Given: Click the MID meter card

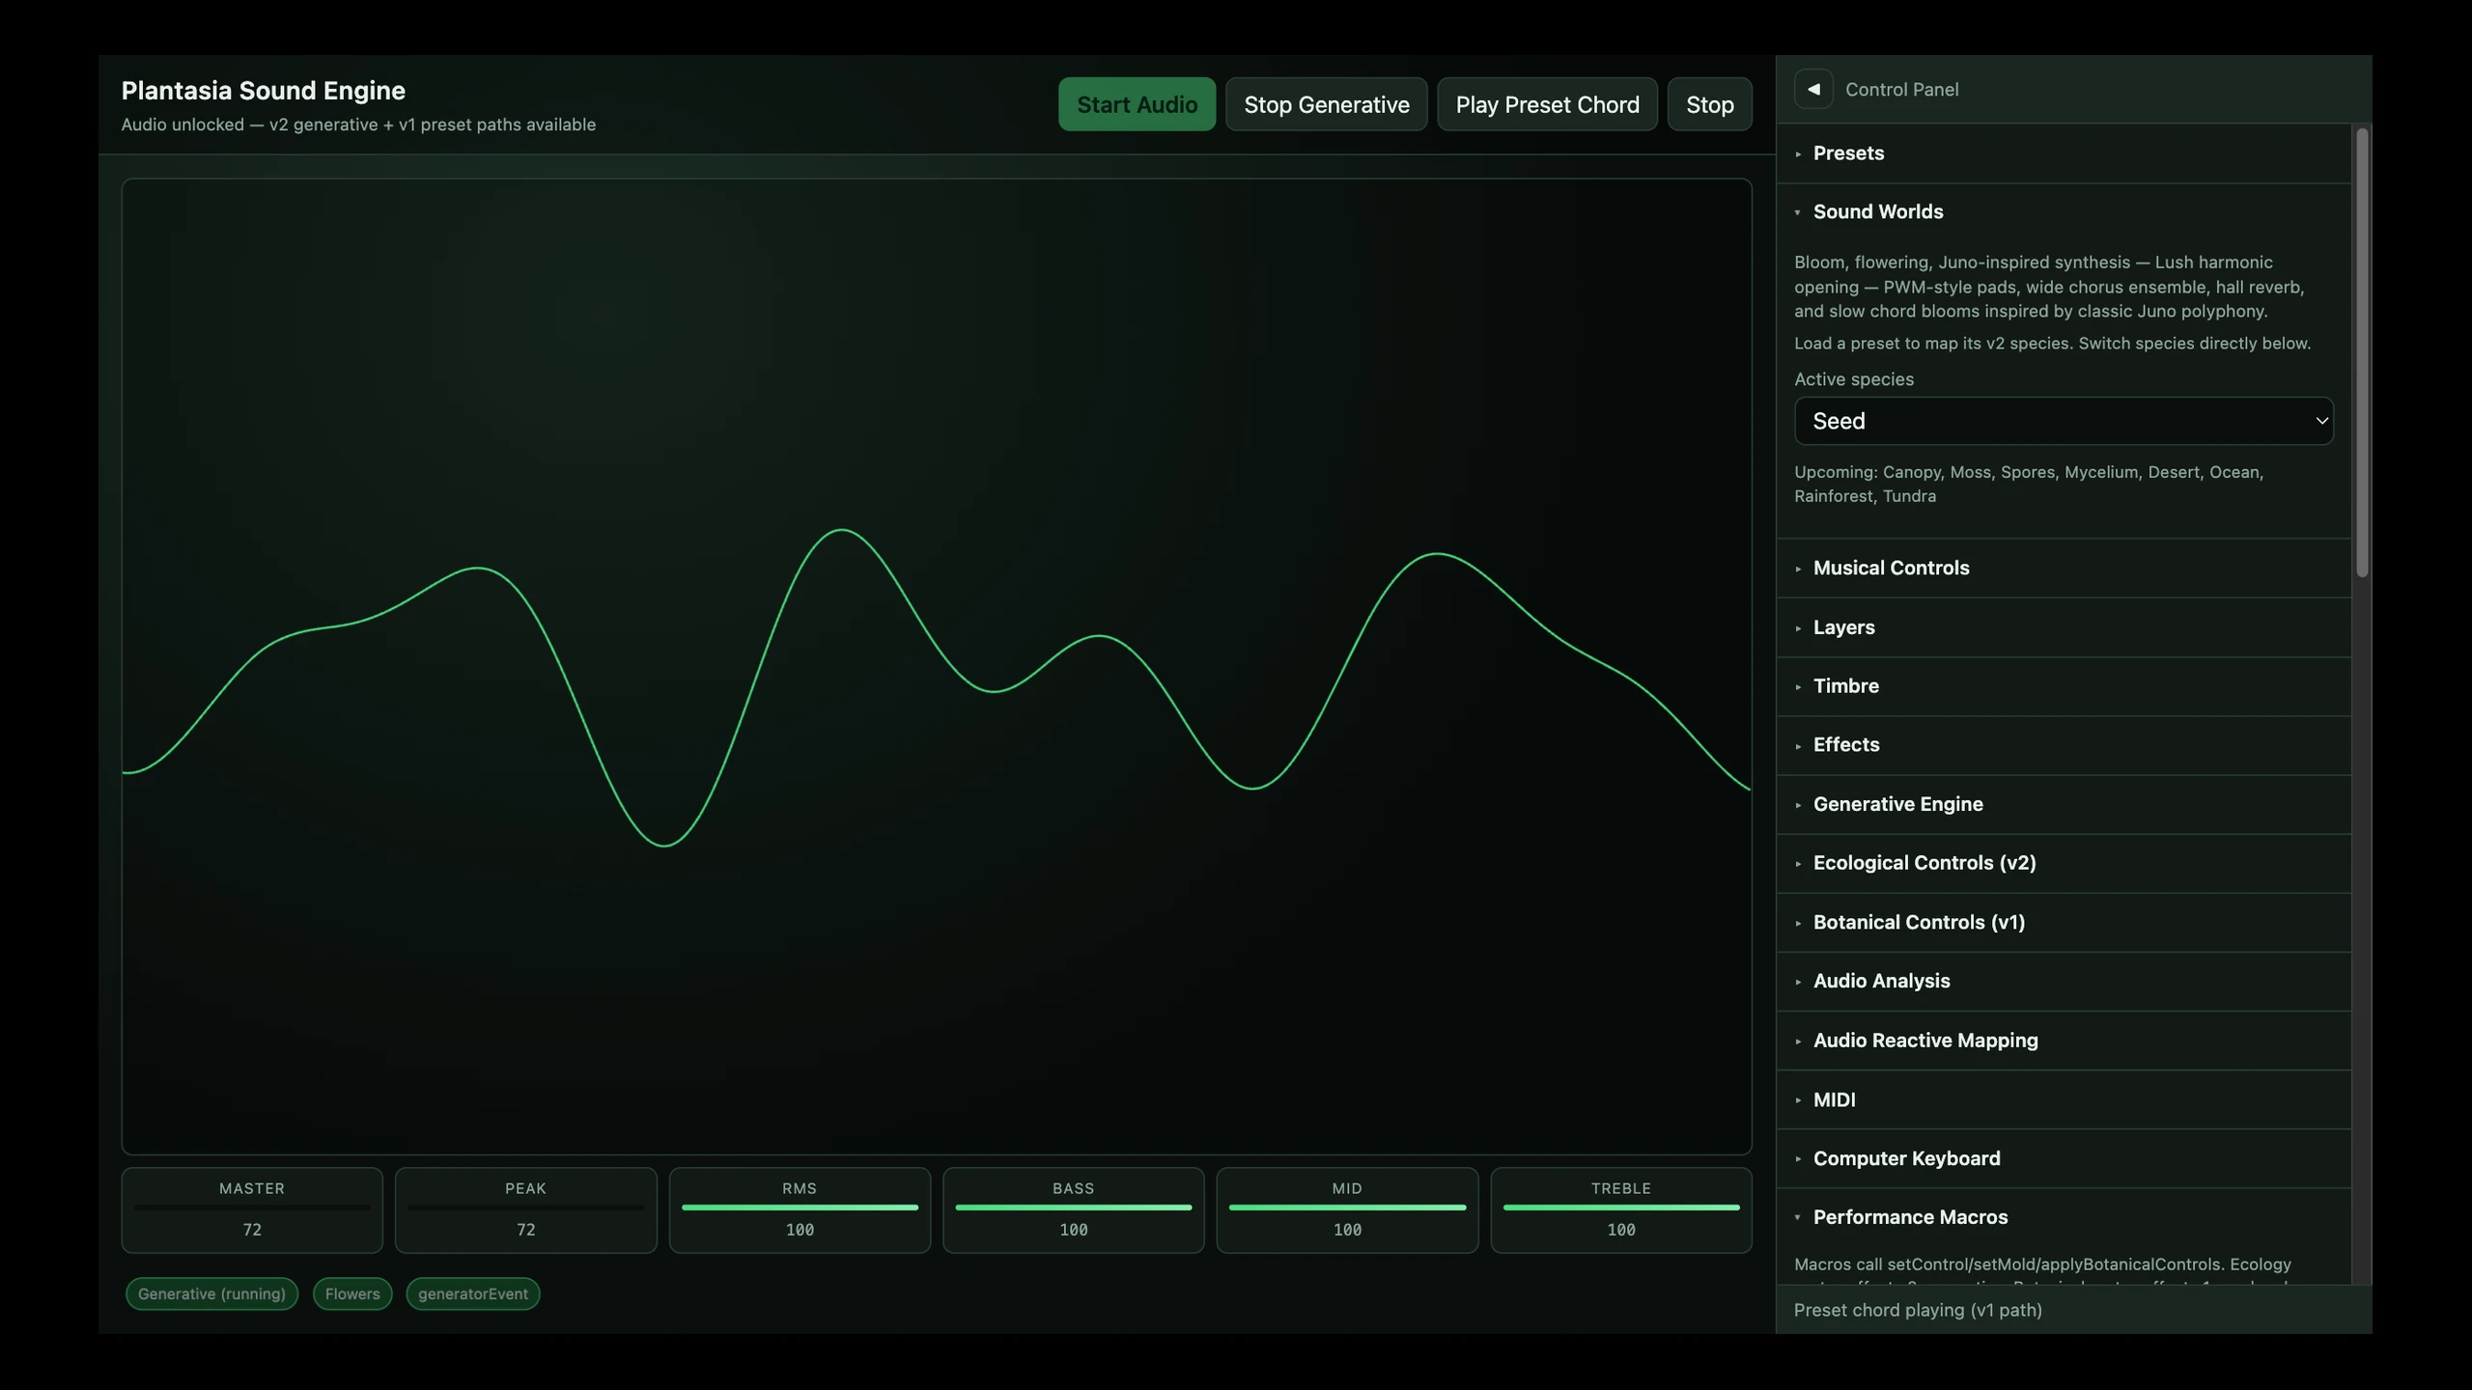Looking at the screenshot, I should point(1347,1210).
